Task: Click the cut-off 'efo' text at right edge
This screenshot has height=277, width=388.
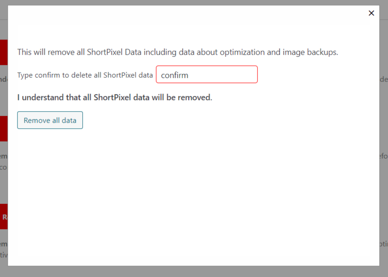Action: [x=384, y=156]
